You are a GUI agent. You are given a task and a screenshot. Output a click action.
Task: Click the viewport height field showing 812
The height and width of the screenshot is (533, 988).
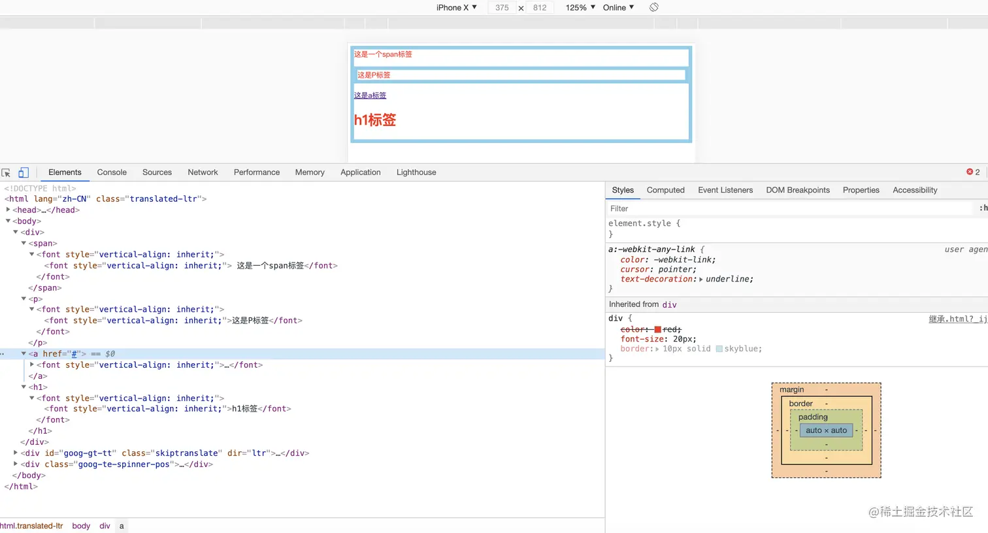point(540,8)
